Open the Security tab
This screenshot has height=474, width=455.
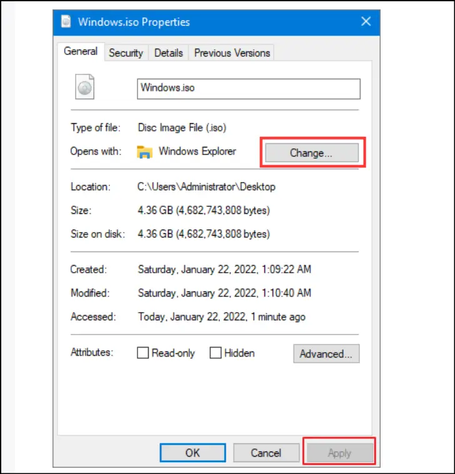(x=126, y=53)
